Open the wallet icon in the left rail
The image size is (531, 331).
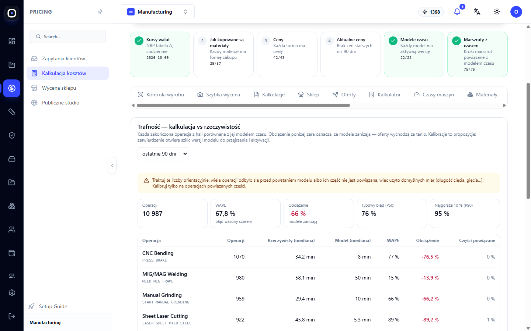[x=12, y=253]
